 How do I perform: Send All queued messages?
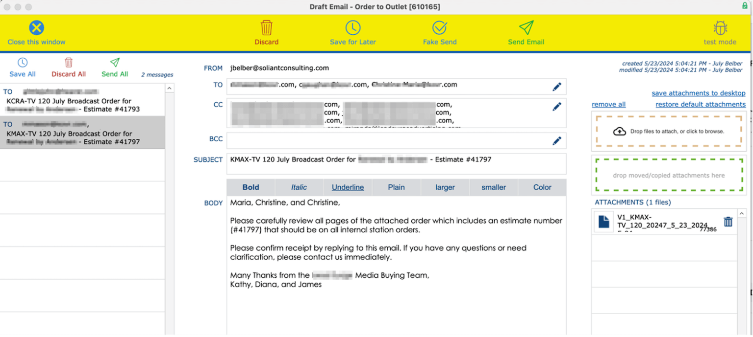click(x=114, y=67)
